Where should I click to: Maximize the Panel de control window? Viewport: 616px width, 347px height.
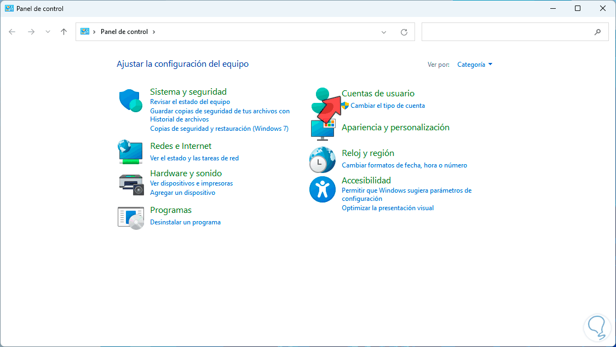coord(578,8)
